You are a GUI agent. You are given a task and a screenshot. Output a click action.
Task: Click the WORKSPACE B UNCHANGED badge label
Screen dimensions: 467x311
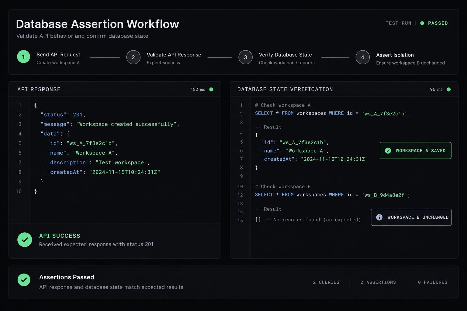[418, 217]
